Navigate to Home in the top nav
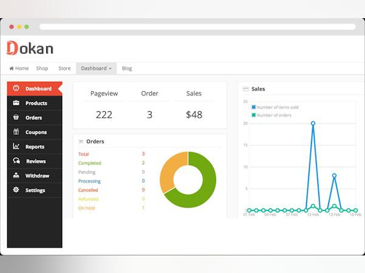365x273 pixels. (19, 69)
